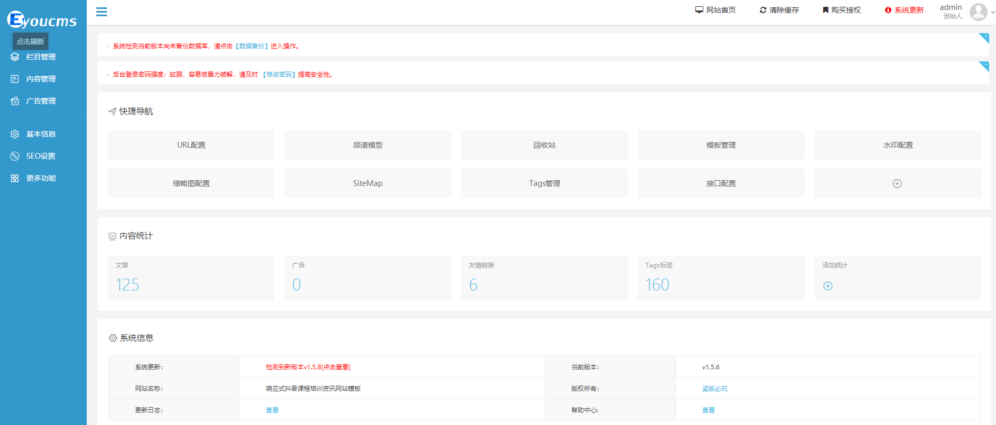Go to 网站首页 in top bar

tap(721, 10)
